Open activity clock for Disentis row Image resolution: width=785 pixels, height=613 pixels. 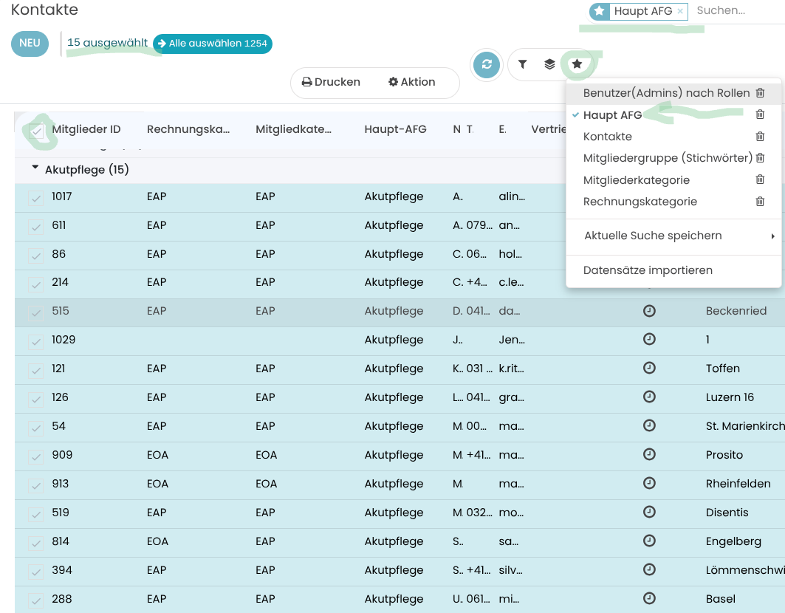649,513
